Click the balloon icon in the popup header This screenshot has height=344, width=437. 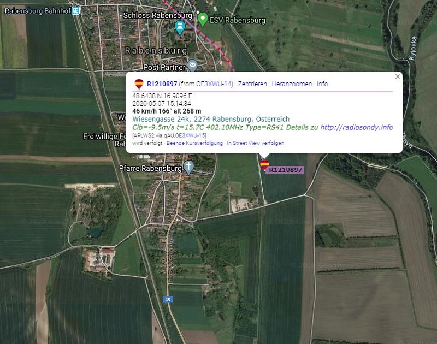(139, 84)
